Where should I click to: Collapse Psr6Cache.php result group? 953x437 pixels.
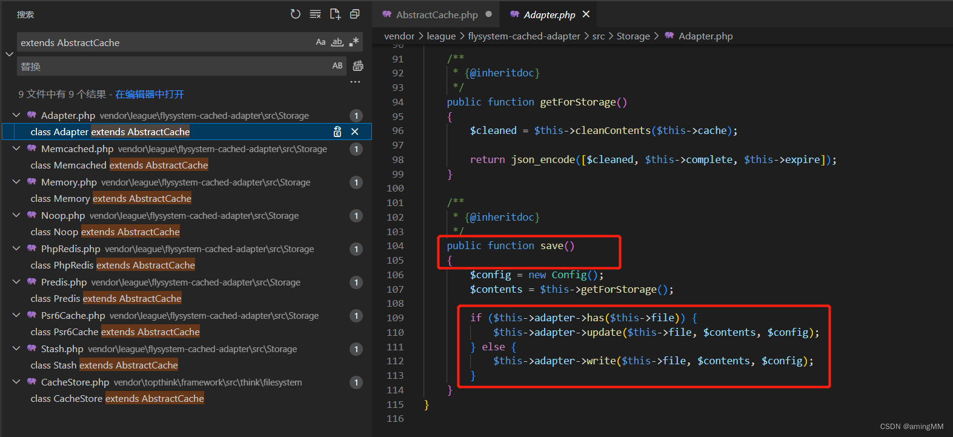click(x=16, y=315)
